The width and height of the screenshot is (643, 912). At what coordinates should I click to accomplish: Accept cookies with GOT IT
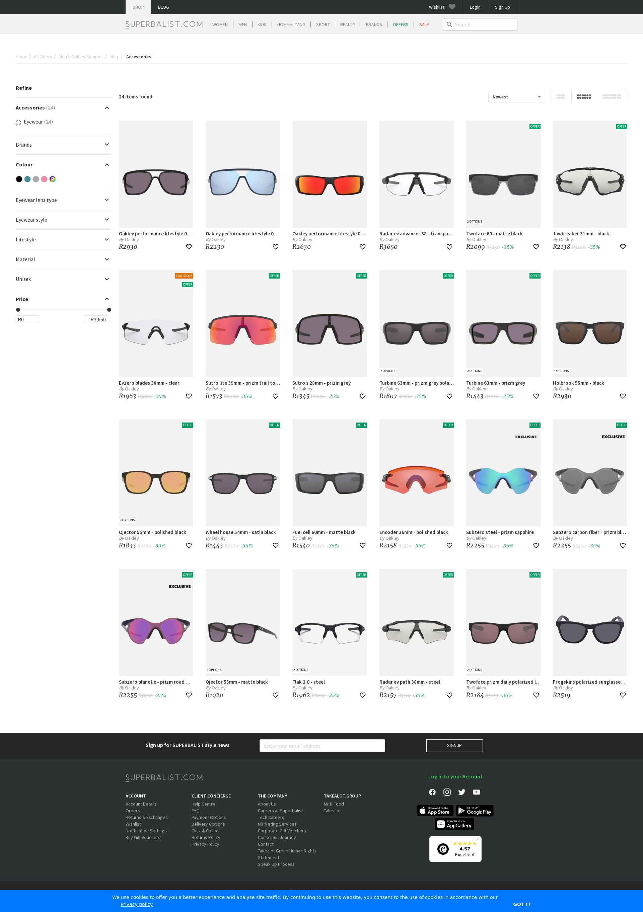click(x=522, y=904)
